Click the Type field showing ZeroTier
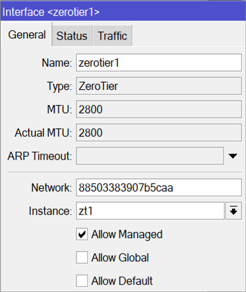 [x=159, y=86]
